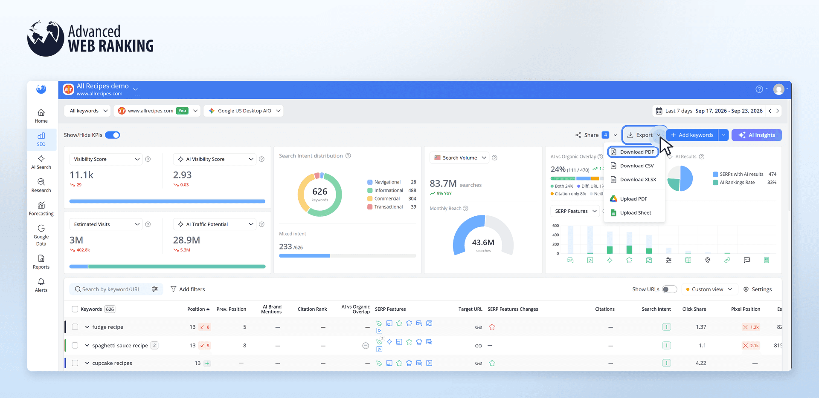Click the calendar icon in date range
The image size is (819, 398).
pyautogui.click(x=659, y=111)
